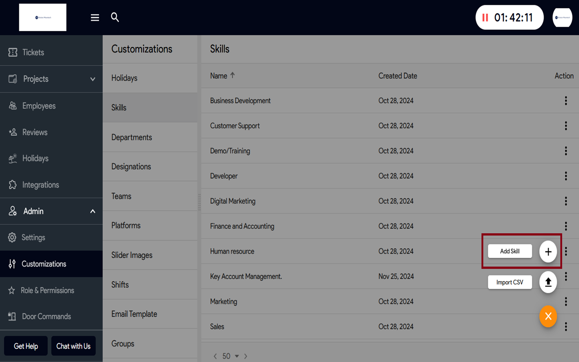The width and height of the screenshot is (579, 362).
Task: Open Departments customization section
Action: tap(131, 137)
